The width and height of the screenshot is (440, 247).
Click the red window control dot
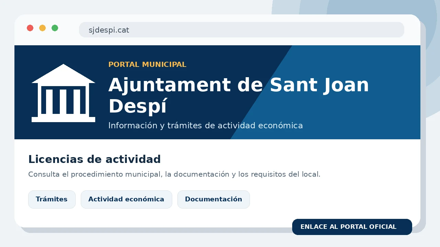tap(30, 28)
